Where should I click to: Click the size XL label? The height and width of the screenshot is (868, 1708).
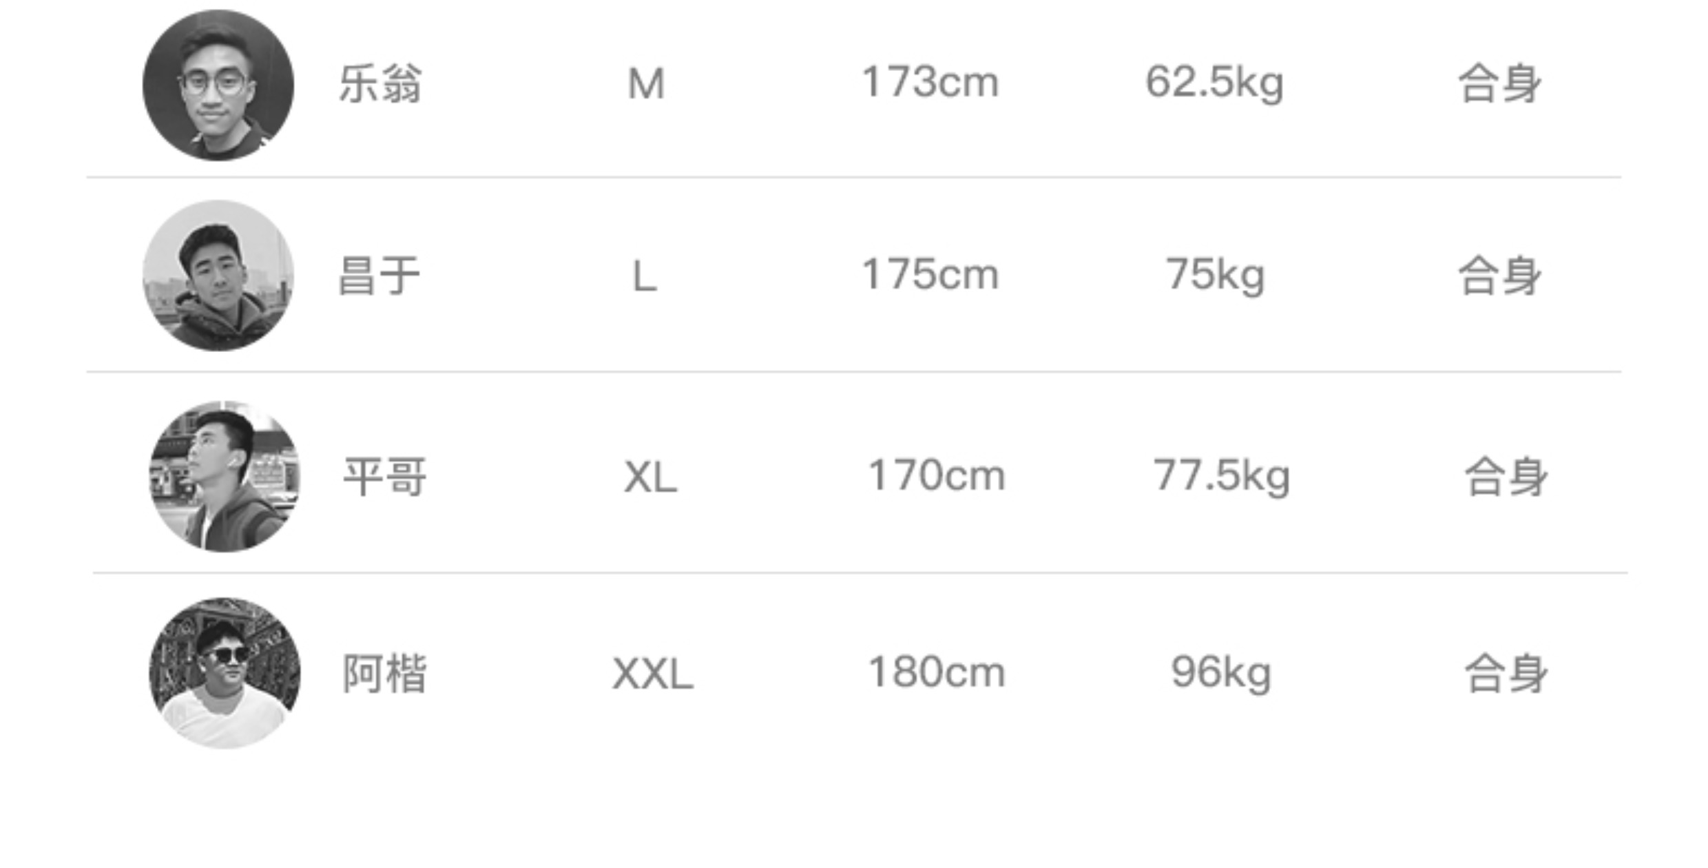[x=651, y=477]
